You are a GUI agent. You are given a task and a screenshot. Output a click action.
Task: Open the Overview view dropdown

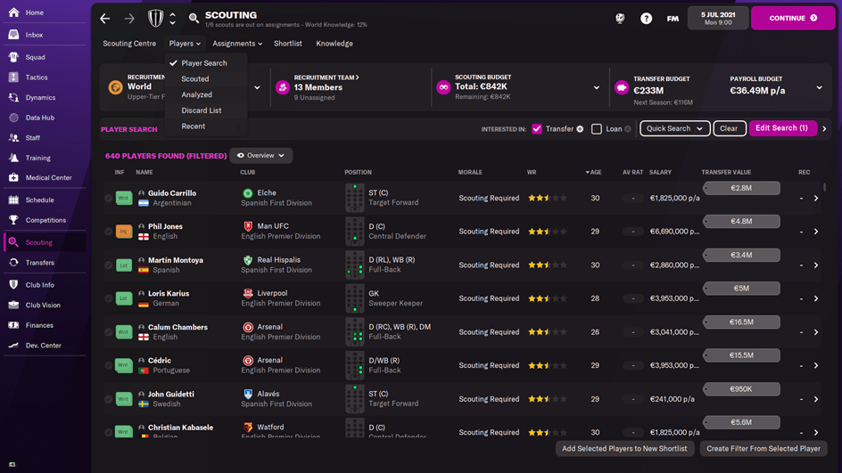(x=260, y=156)
